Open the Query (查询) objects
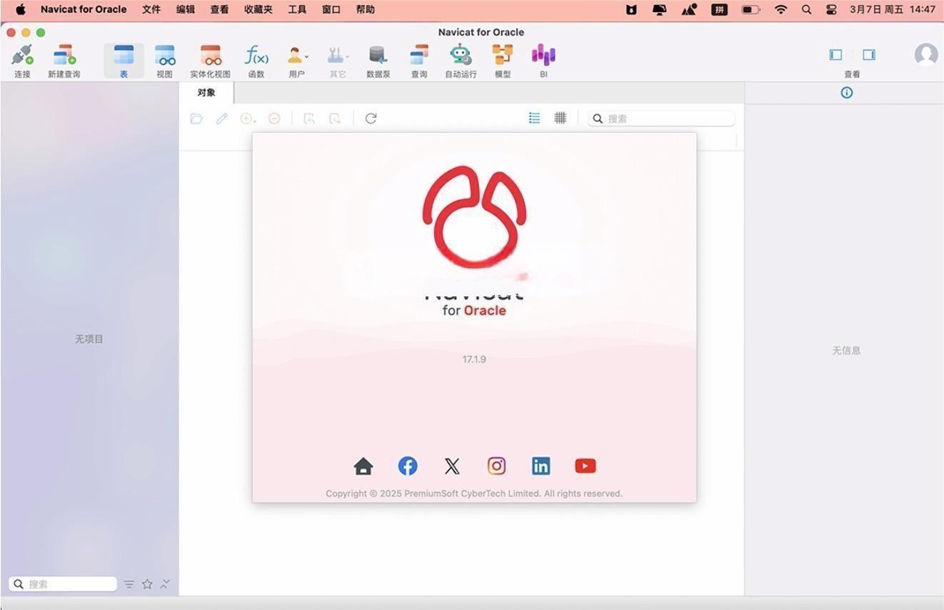 click(419, 61)
